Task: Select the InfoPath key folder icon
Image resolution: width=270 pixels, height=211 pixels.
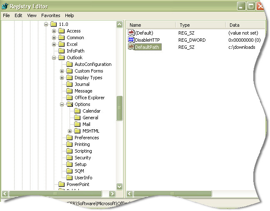Action: click(x=62, y=51)
